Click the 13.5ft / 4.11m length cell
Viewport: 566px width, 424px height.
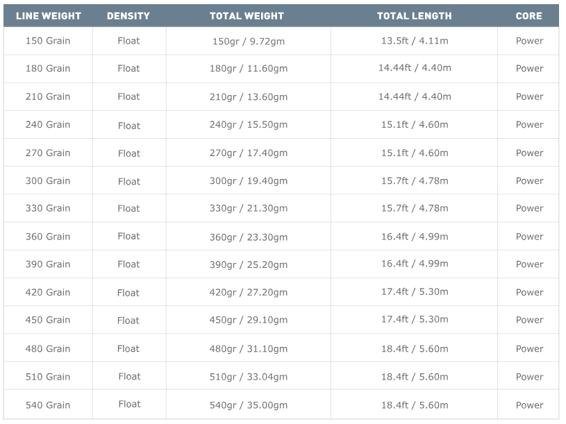[415, 41]
